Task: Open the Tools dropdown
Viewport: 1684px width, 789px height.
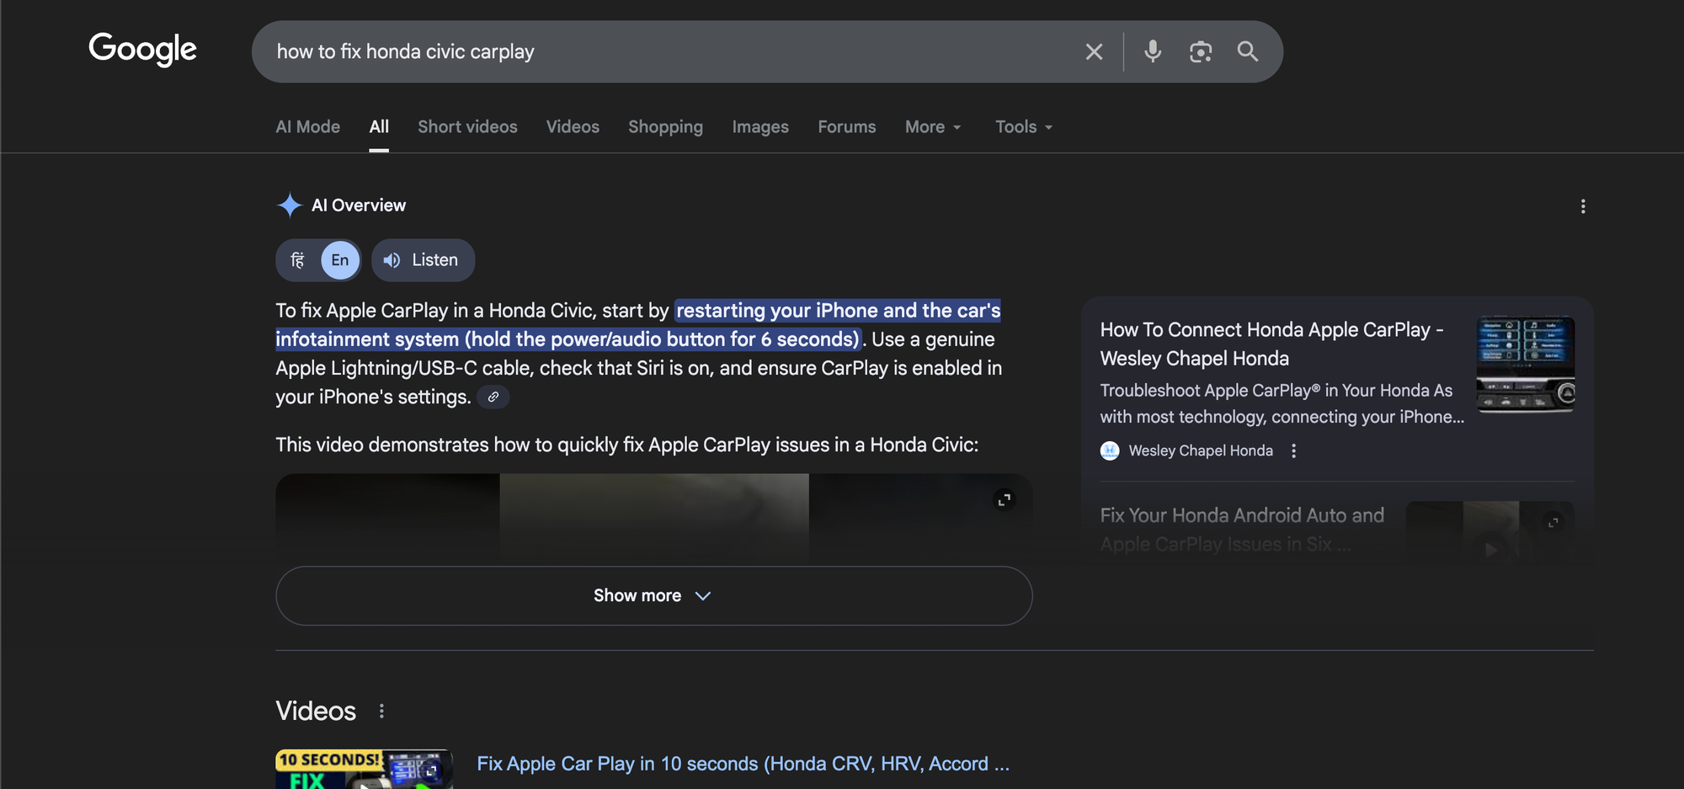Action: point(1023,127)
